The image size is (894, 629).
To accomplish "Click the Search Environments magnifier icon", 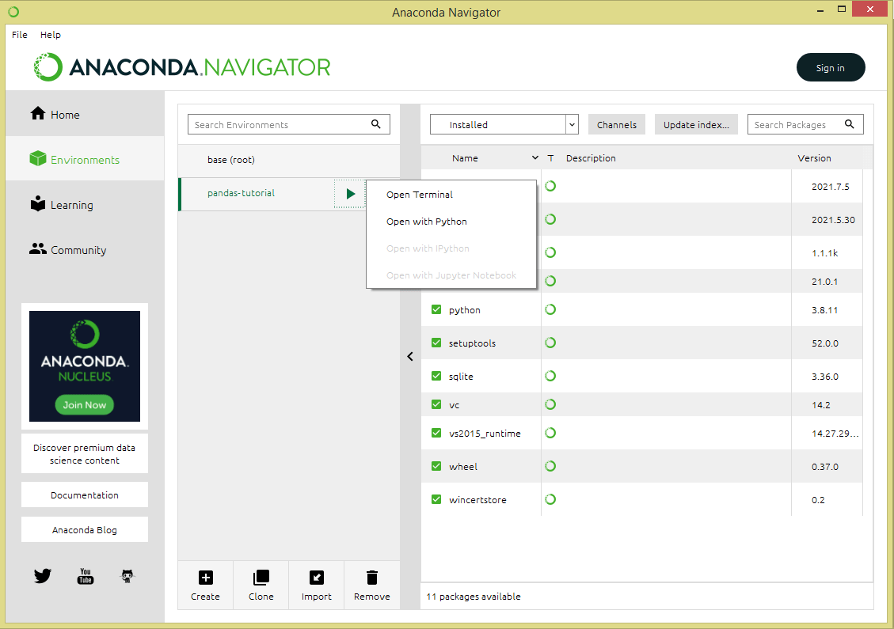I will pos(375,124).
